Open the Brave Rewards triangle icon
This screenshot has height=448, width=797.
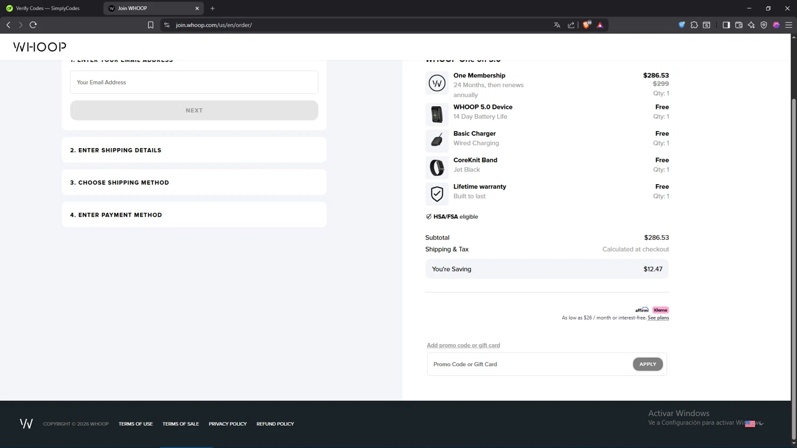[x=600, y=25]
